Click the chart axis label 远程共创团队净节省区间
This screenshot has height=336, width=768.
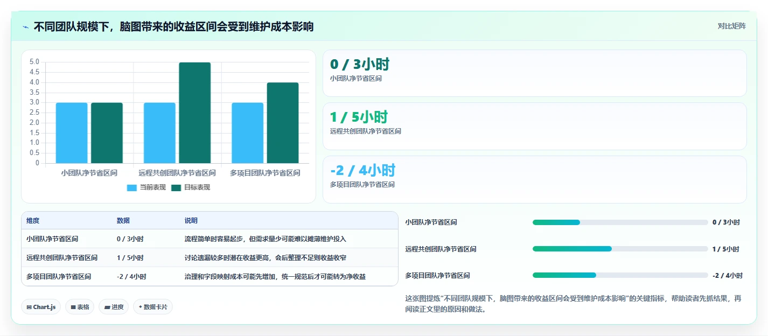[x=177, y=173]
